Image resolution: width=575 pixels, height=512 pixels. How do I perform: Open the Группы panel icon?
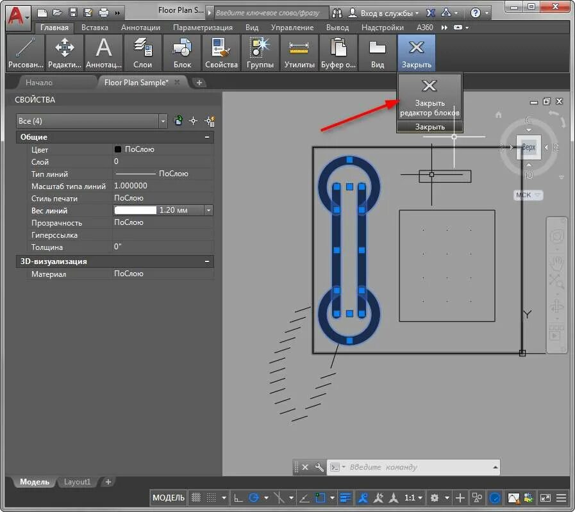click(x=260, y=53)
